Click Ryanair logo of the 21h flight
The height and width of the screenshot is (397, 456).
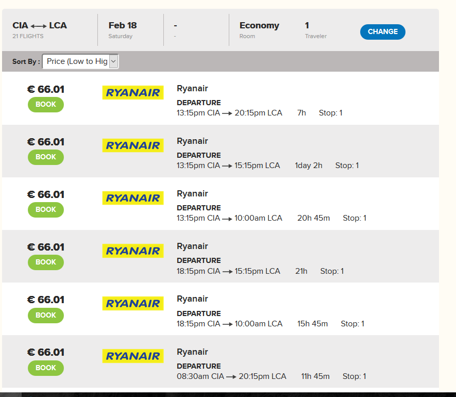tap(133, 251)
